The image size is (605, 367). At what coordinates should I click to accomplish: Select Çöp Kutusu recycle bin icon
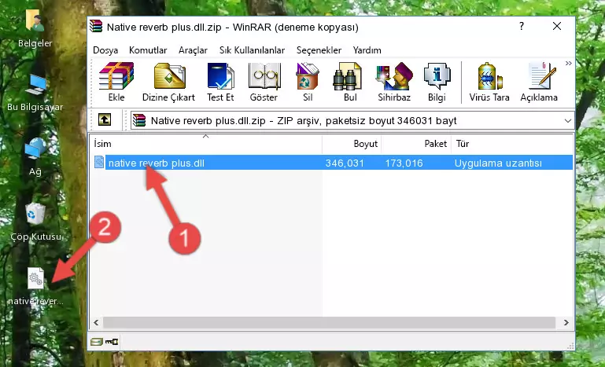click(x=35, y=222)
